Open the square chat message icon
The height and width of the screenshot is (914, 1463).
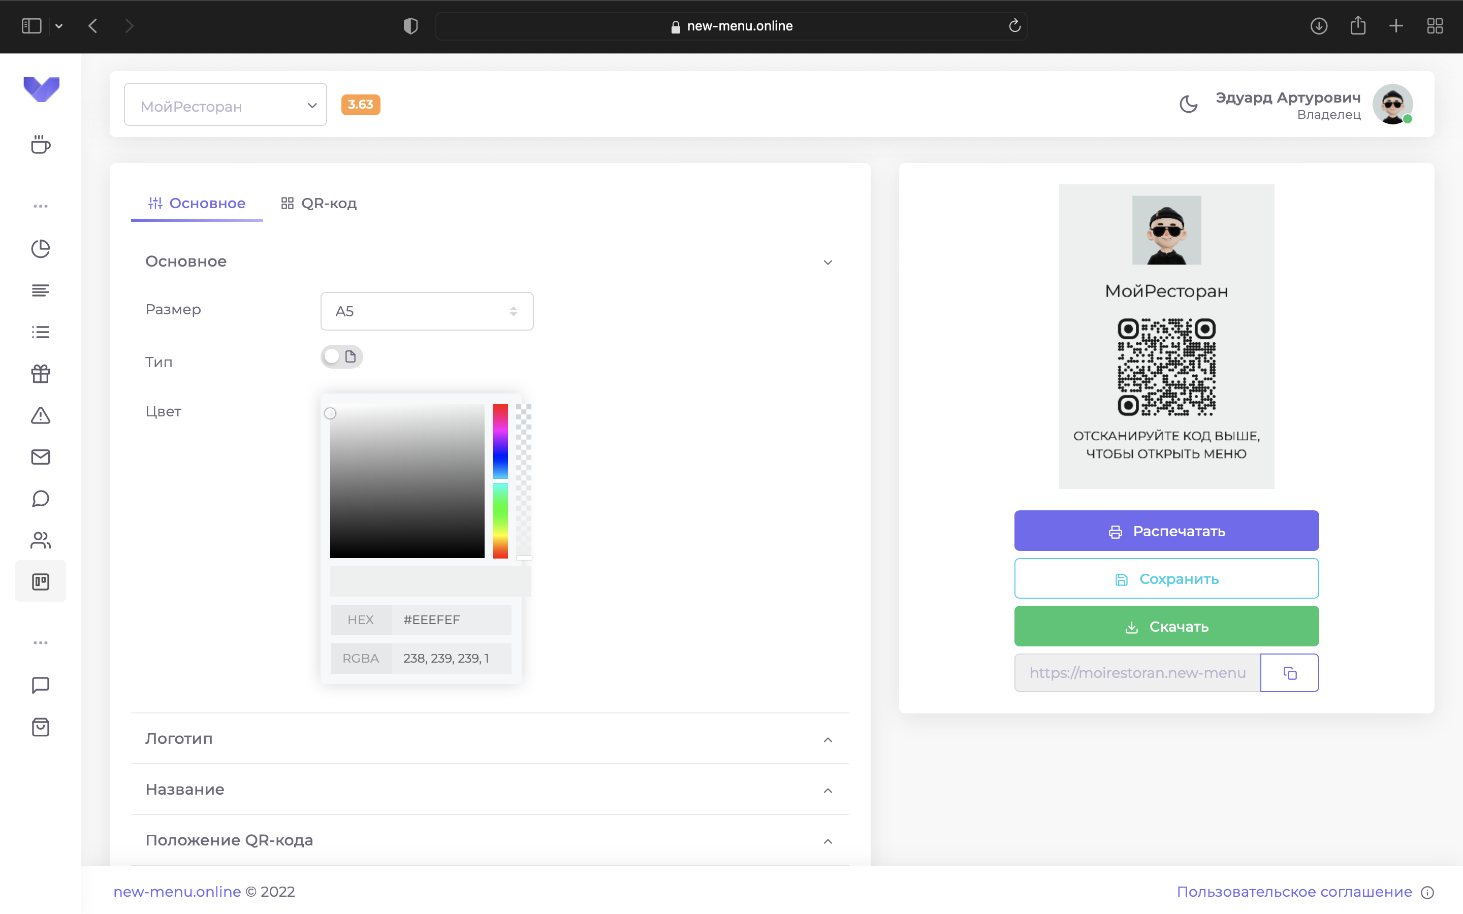pos(41,685)
